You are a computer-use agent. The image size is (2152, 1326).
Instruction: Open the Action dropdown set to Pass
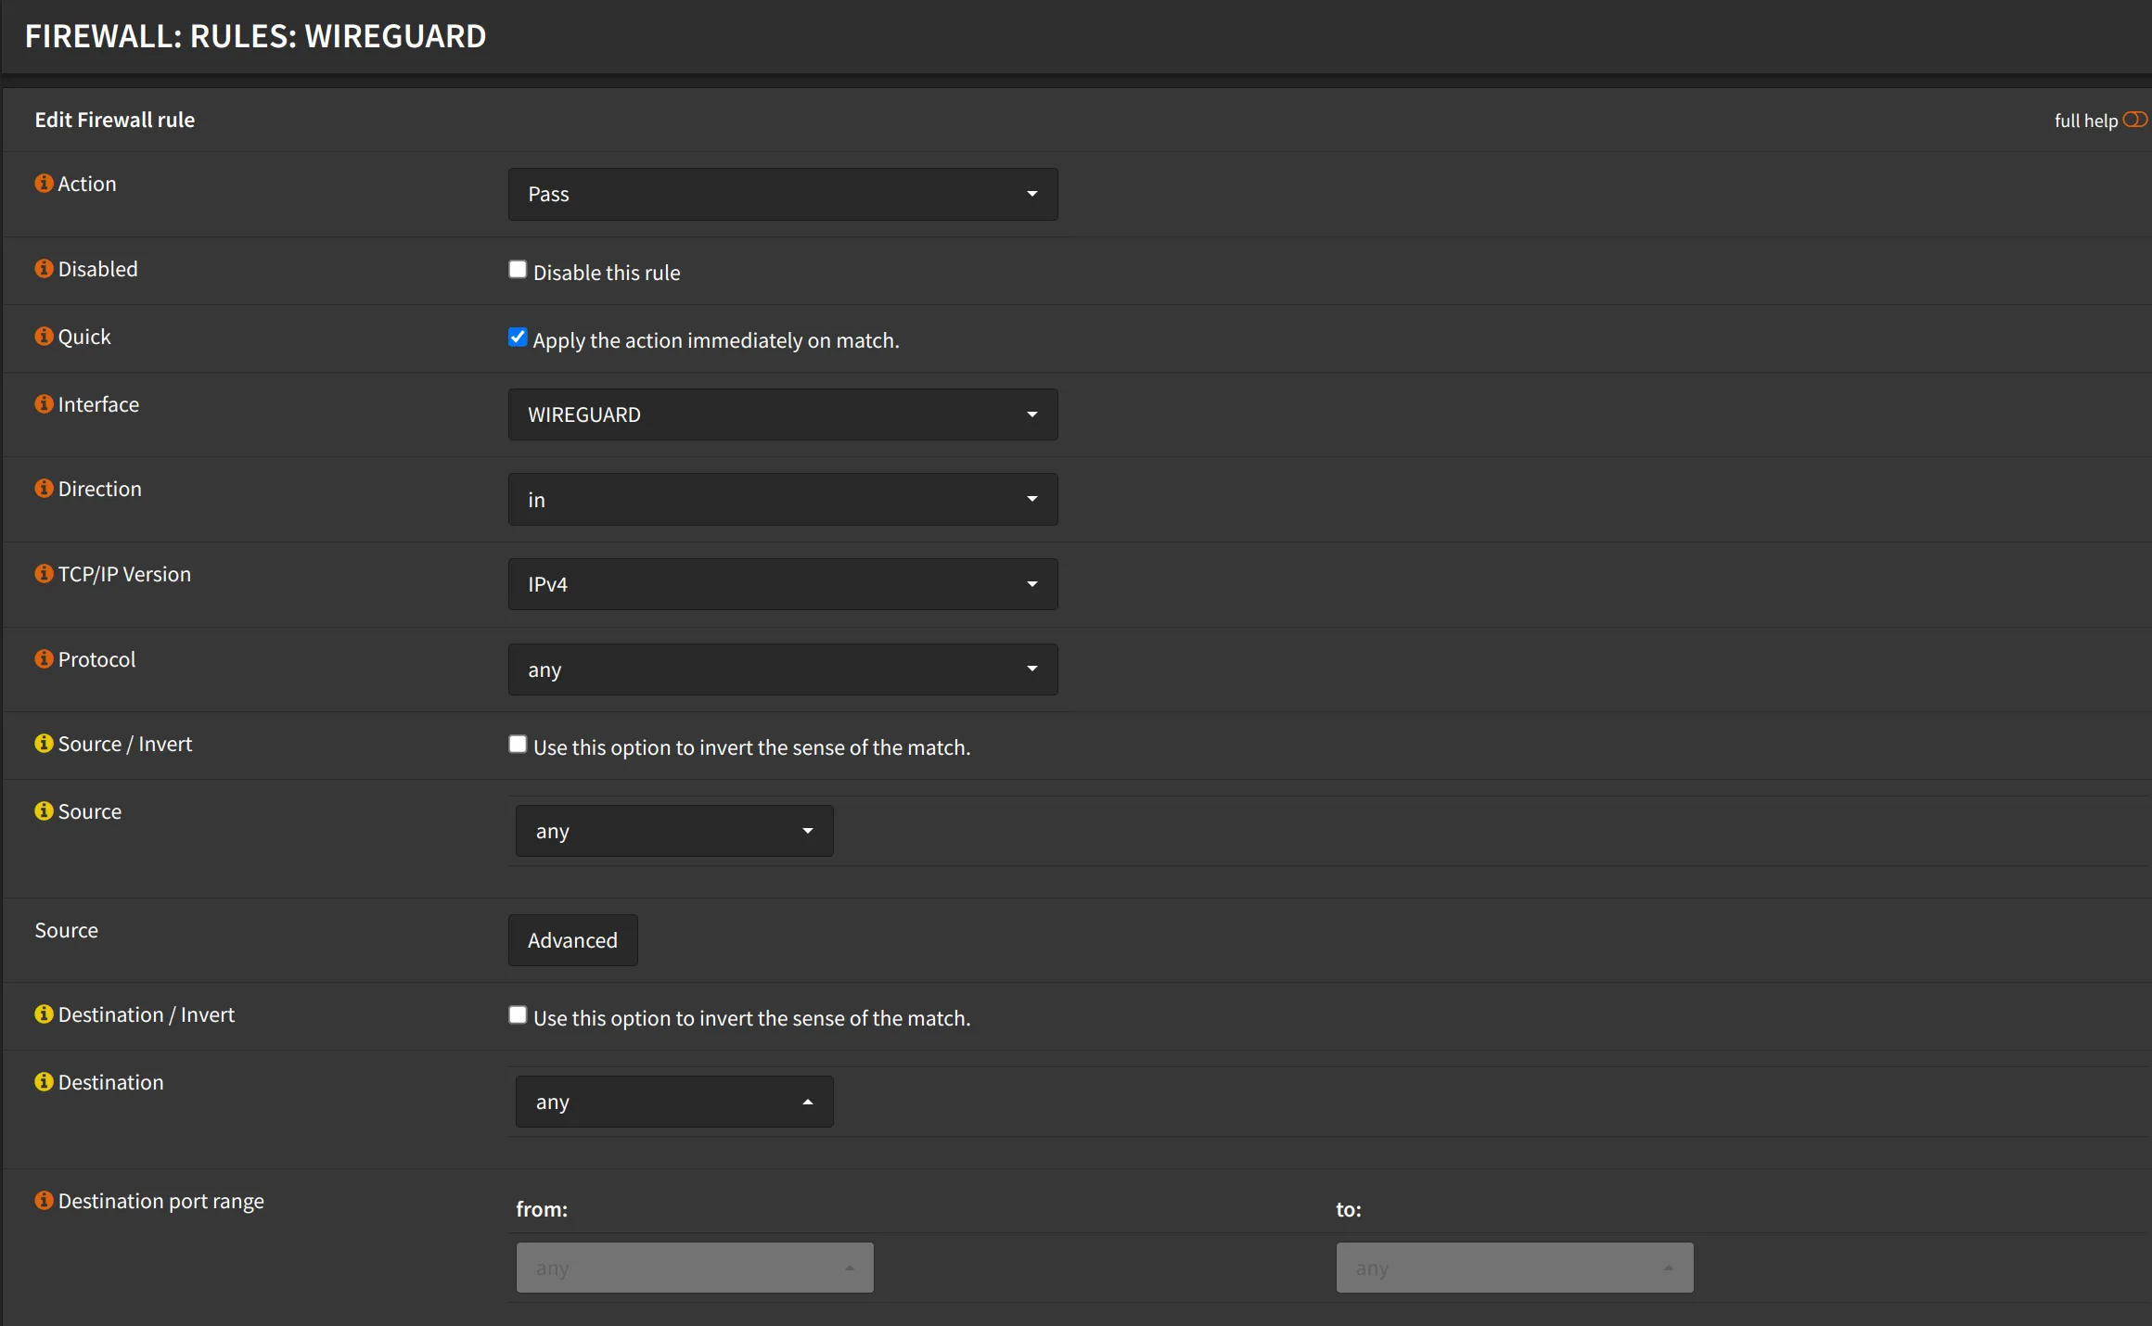pos(782,195)
